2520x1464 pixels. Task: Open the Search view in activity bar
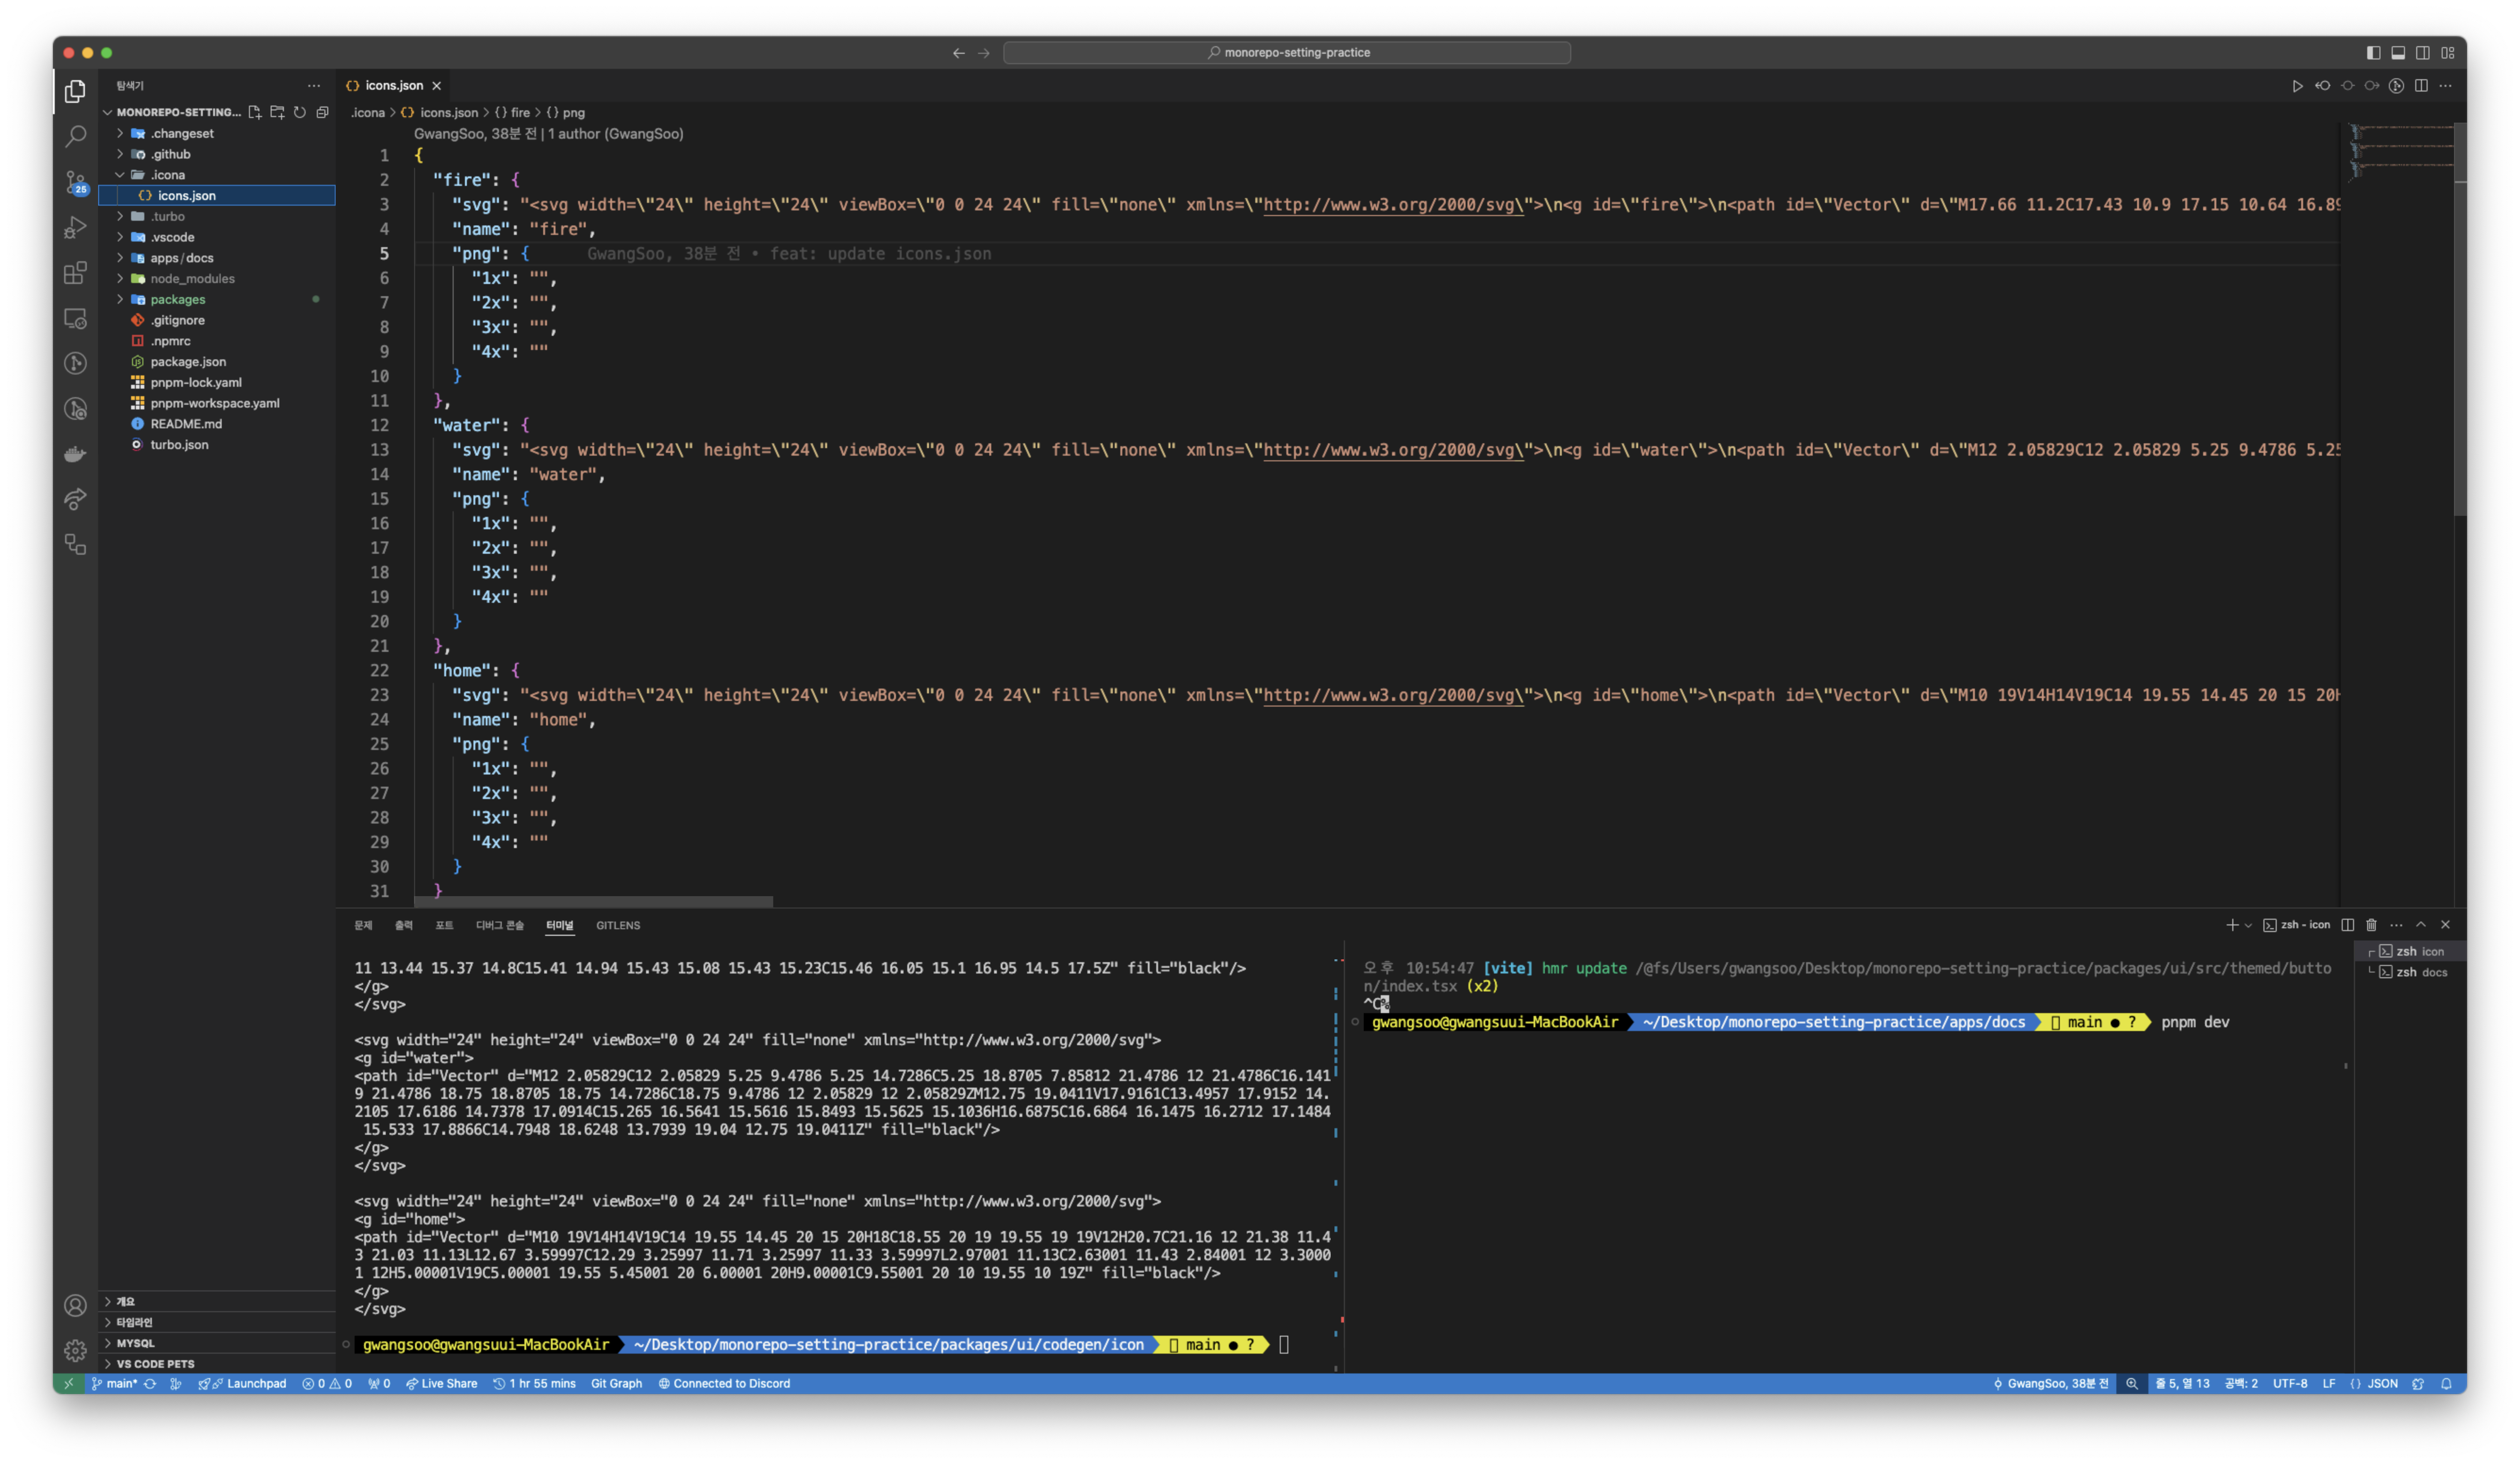pyautogui.click(x=75, y=136)
